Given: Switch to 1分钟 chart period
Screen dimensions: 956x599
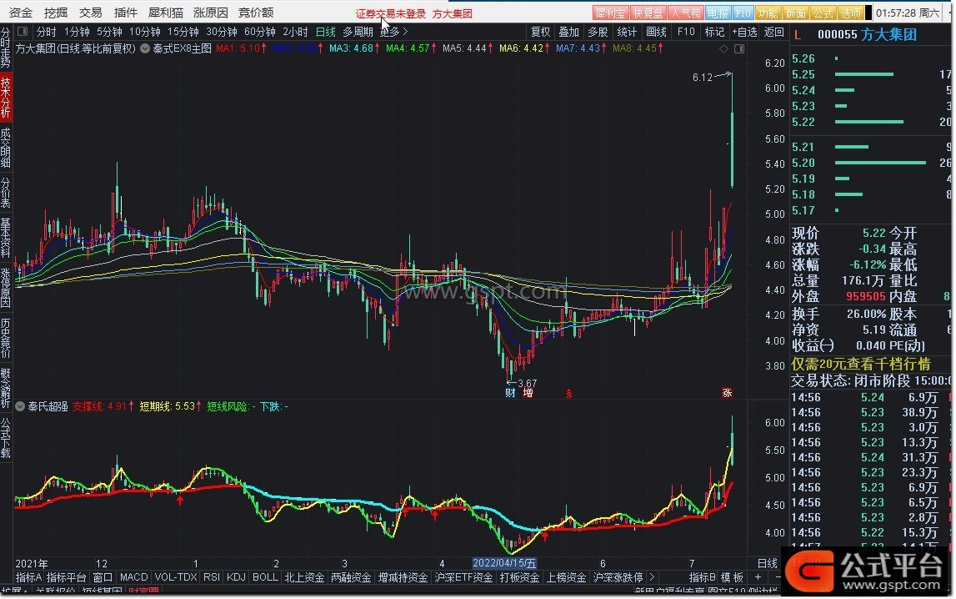Looking at the screenshot, I should pos(77,32).
